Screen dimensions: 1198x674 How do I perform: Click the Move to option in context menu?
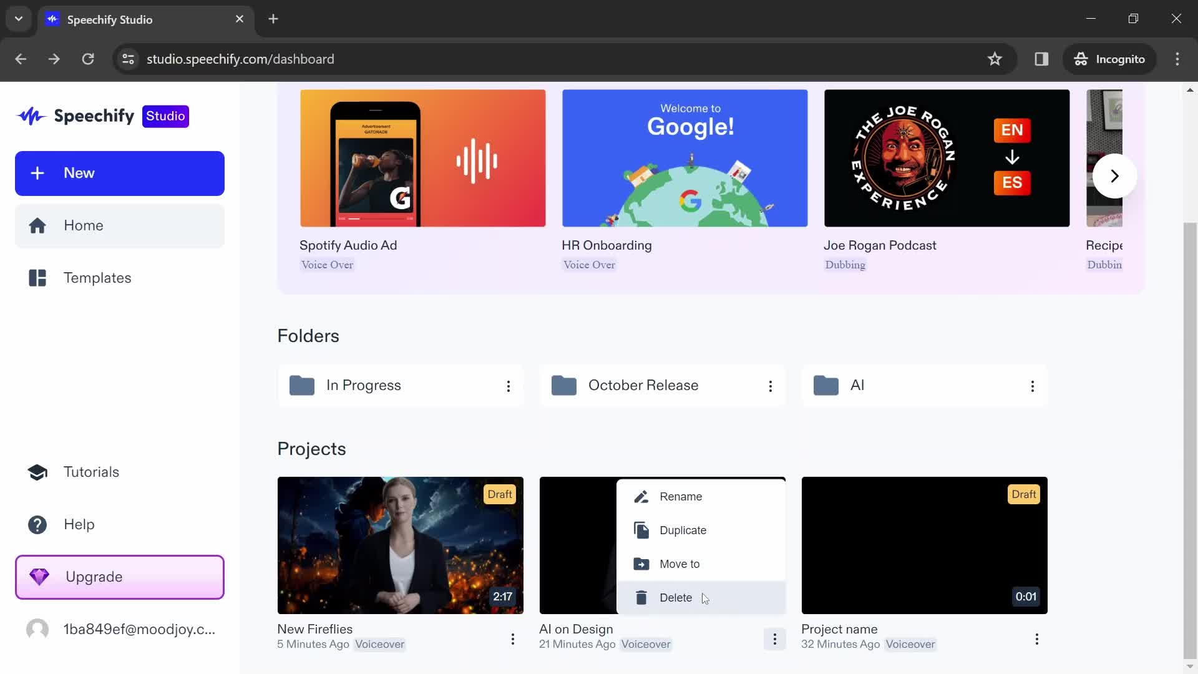(x=679, y=564)
